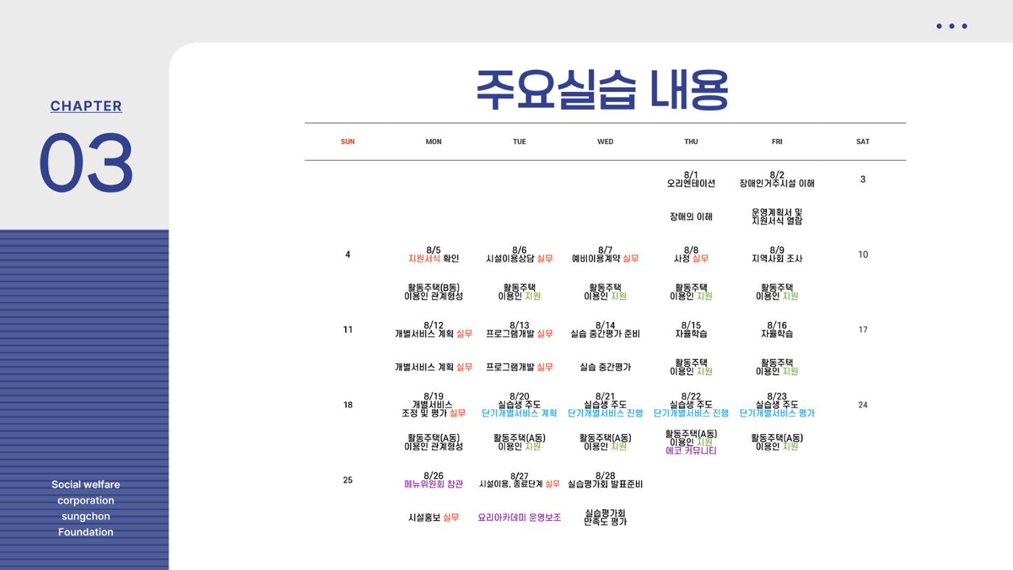Image resolution: width=1013 pixels, height=570 pixels.
Task: Click 활동주택(B동) 이용인 관계형성 entry
Action: click(433, 292)
